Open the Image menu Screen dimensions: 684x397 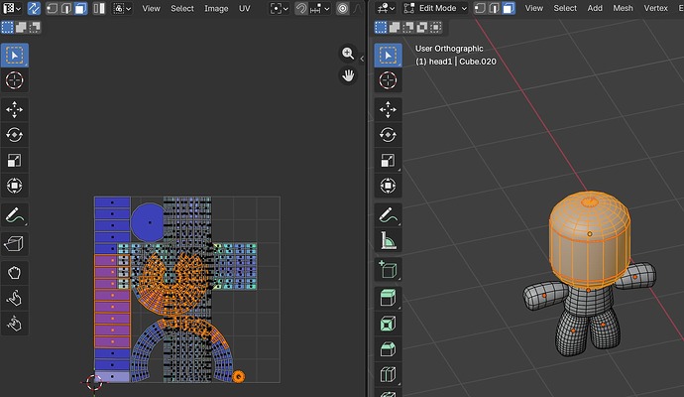tap(216, 8)
